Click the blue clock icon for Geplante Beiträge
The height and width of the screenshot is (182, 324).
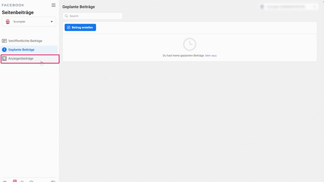(x=4, y=50)
